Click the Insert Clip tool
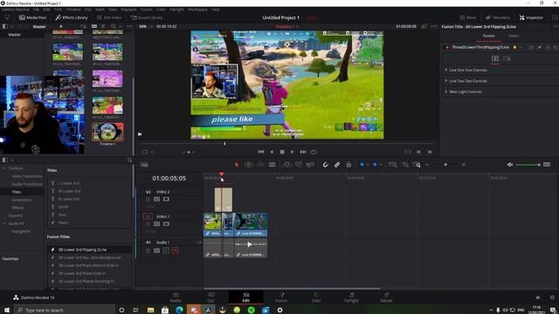This screenshot has width=559, height=314. click(x=286, y=165)
